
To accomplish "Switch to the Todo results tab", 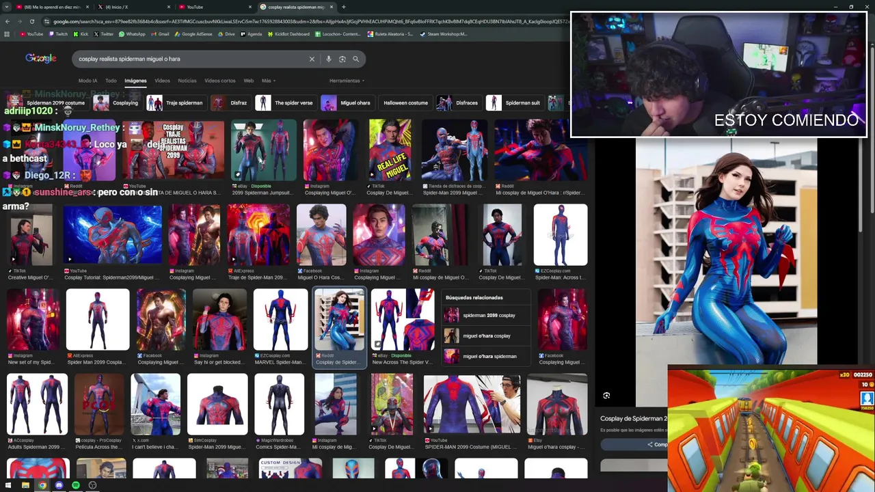I will click(111, 81).
